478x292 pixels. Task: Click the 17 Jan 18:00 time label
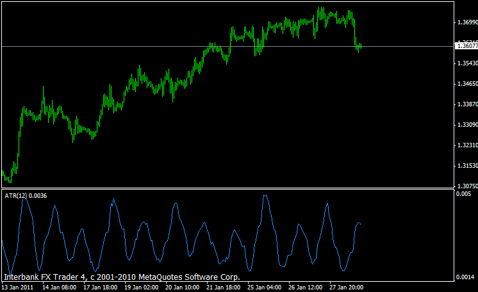pyautogui.click(x=101, y=287)
